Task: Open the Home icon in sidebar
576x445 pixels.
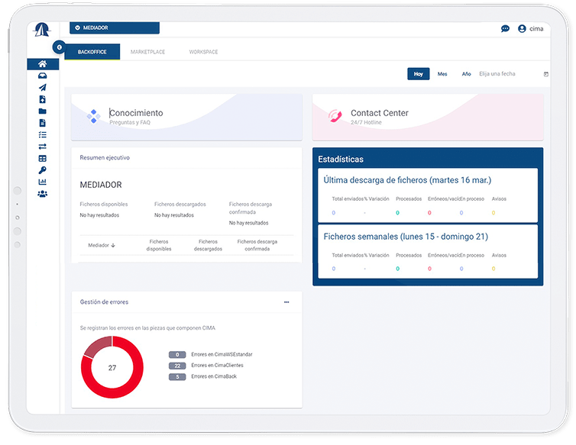Action: [x=43, y=64]
